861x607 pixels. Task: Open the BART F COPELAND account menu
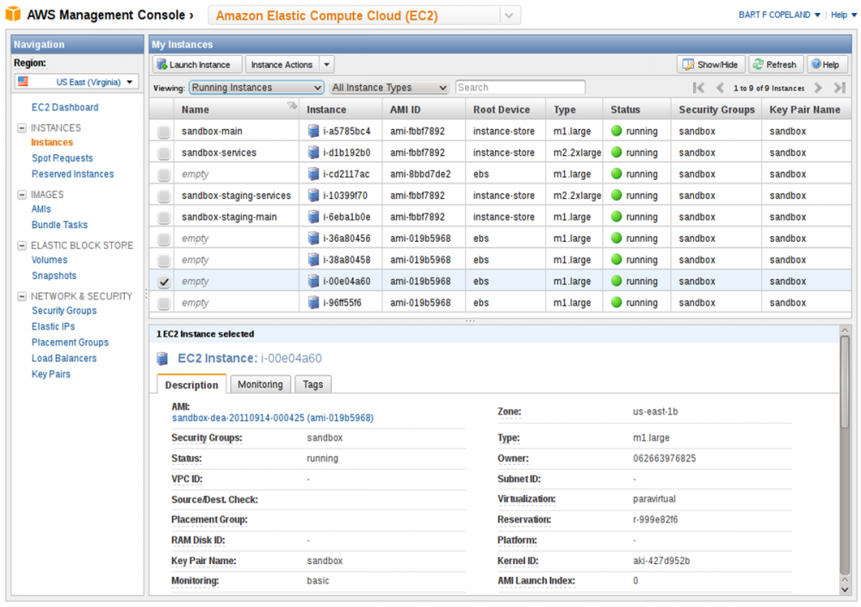tap(779, 15)
